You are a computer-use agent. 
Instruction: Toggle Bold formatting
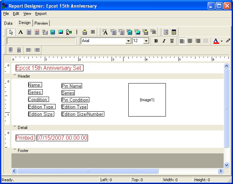tap(156, 41)
